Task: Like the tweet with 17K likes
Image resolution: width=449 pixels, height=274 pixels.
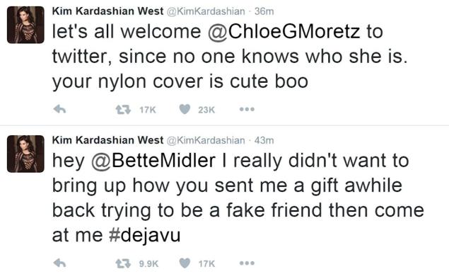Action: pyautogui.click(x=185, y=263)
